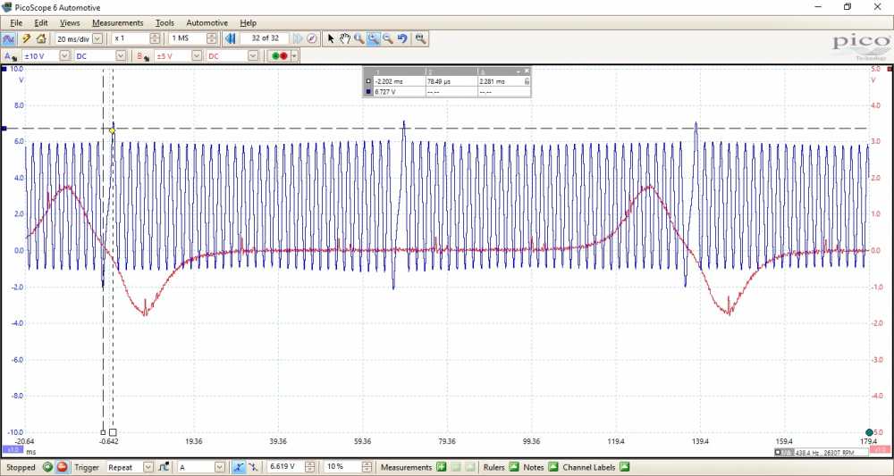Toggle rising edge trigger button

click(x=239, y=467)
